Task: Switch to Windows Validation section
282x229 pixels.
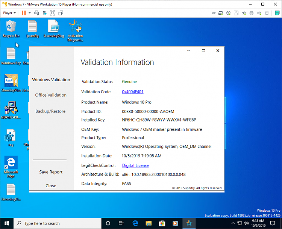Action: pyautogui.click(x=51, y=80)
